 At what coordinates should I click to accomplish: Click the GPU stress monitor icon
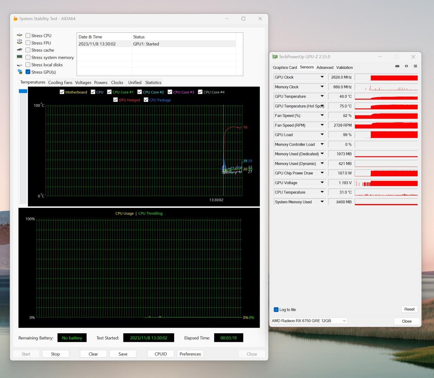click(x=20, y=71)
